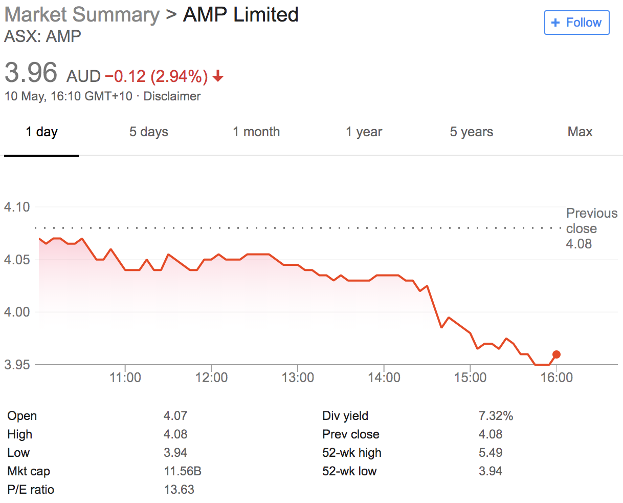Click the red down arrow icon

218,76
